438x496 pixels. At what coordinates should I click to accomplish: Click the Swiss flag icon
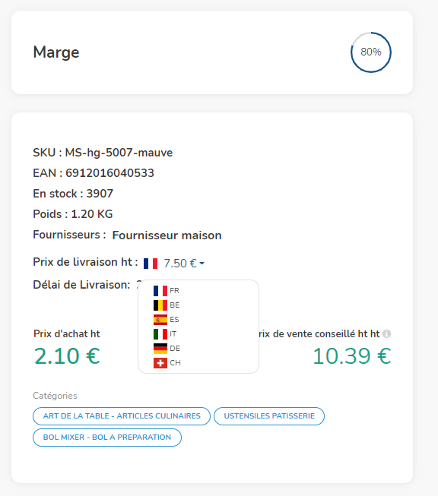[x=160, y=363]
